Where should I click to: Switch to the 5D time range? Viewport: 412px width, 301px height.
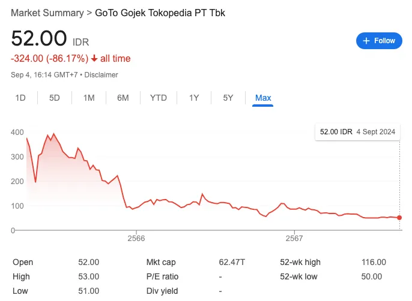[x=55, y=98]
